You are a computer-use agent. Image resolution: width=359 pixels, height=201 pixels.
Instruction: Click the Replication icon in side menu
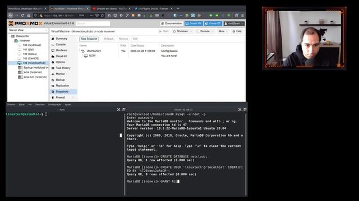[53, 85]
